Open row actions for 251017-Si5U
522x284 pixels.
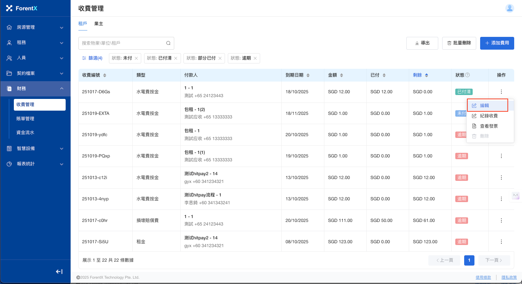point(501,242)
